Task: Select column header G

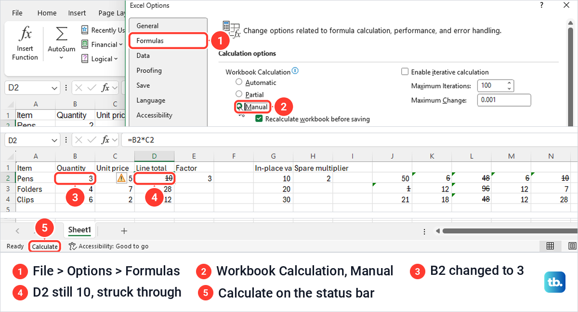Action: (273, 156)
